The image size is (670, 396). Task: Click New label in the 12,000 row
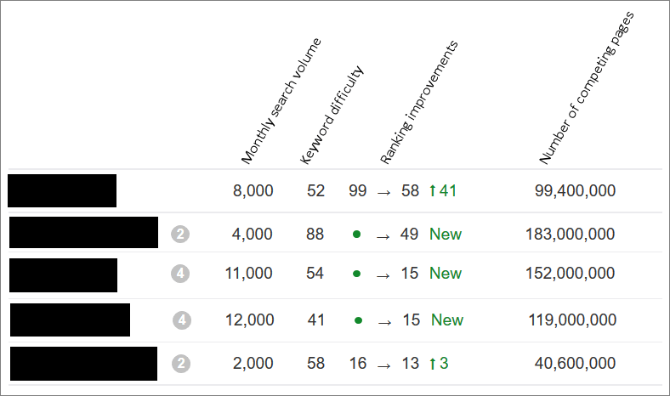(447, 320)
